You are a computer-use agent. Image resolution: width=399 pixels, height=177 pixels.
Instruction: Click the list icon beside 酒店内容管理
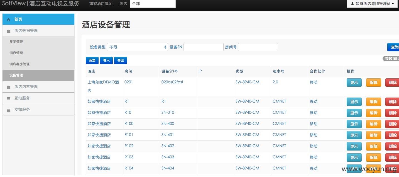[x=9, y=87]
